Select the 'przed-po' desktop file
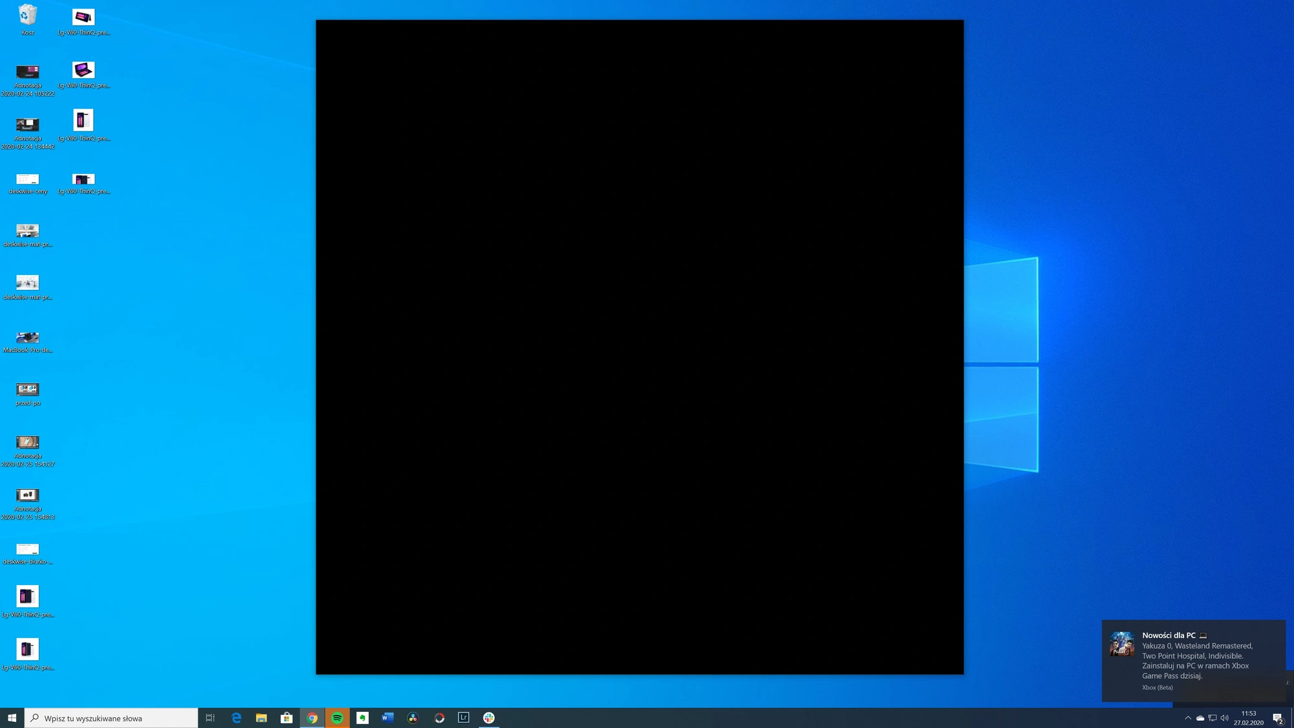 (28, 395)
